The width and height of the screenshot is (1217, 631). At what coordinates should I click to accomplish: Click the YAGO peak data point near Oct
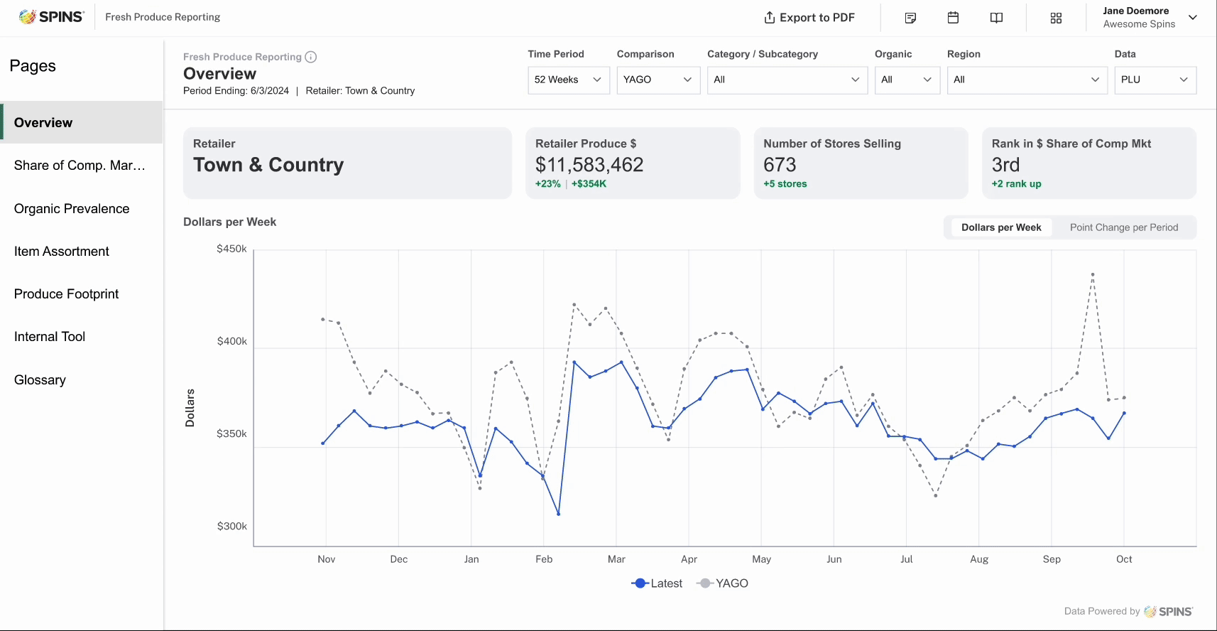click(1093, 274)
